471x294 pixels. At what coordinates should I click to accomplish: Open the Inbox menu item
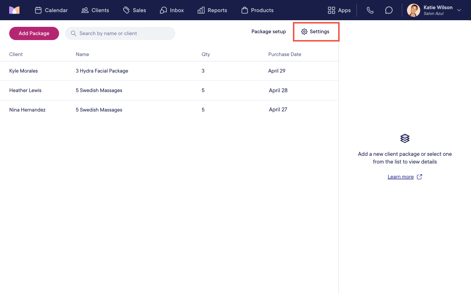pyautogui.click(x=172, y=10)
